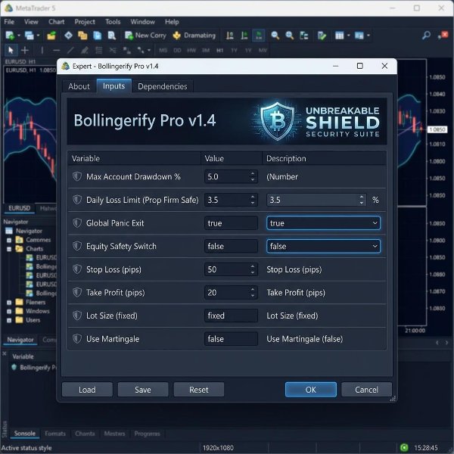
Task: Click the Cancel button
Action: (366, 390)
